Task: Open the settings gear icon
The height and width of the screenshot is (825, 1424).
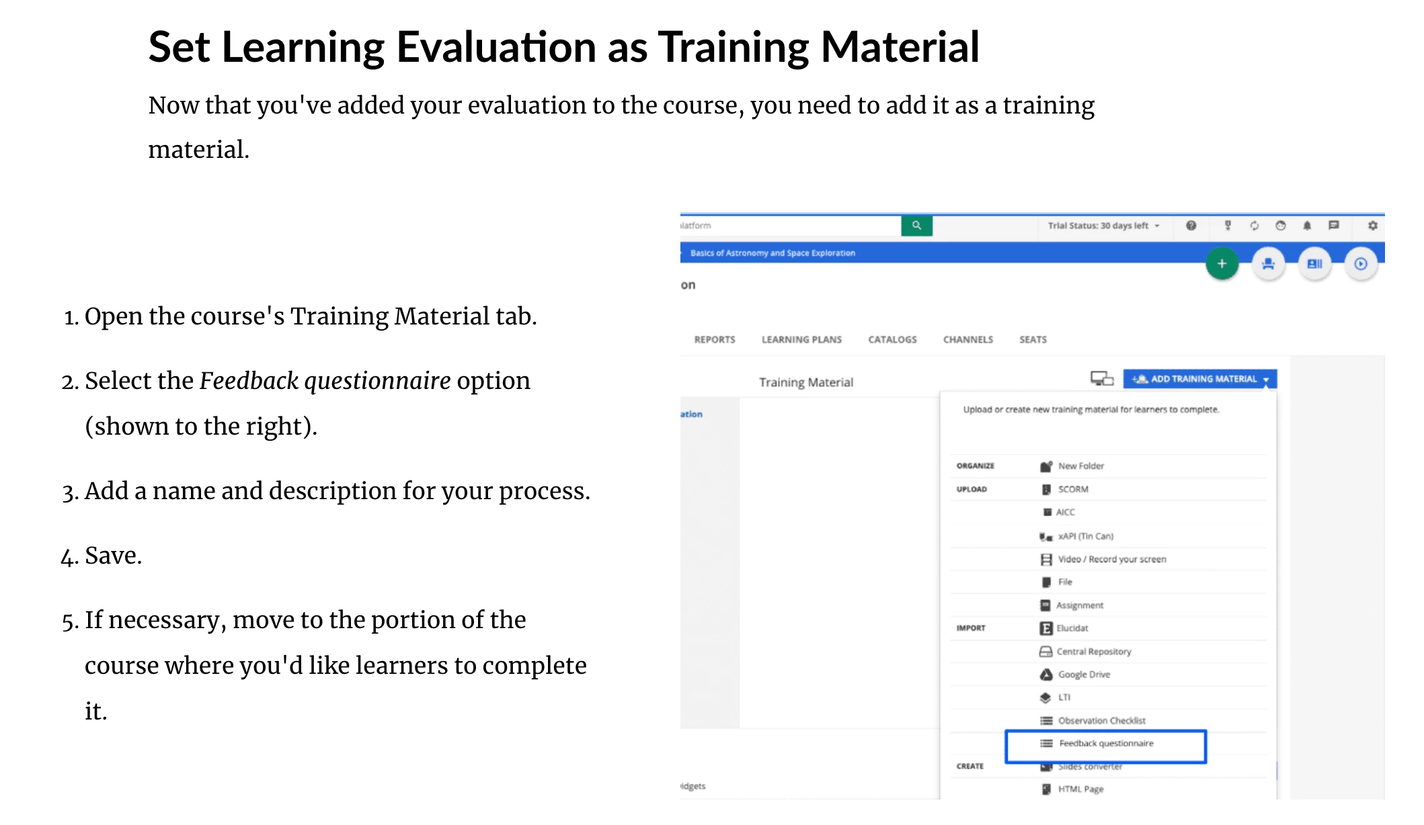Action: click(x=1372, y=226)
